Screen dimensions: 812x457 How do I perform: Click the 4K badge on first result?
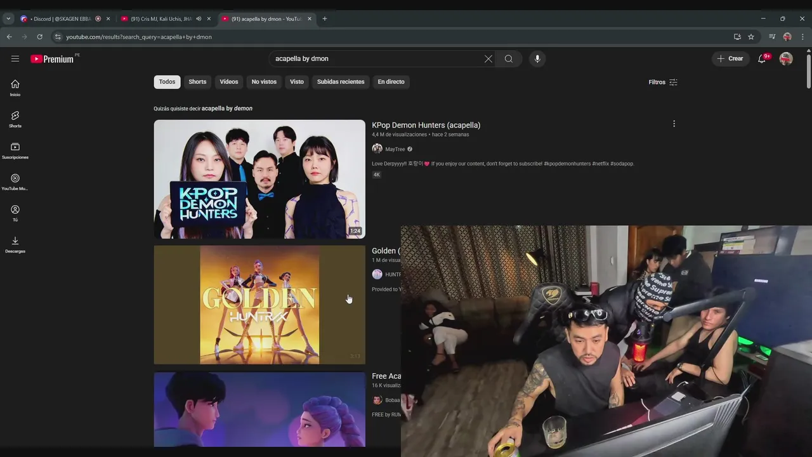376,175
